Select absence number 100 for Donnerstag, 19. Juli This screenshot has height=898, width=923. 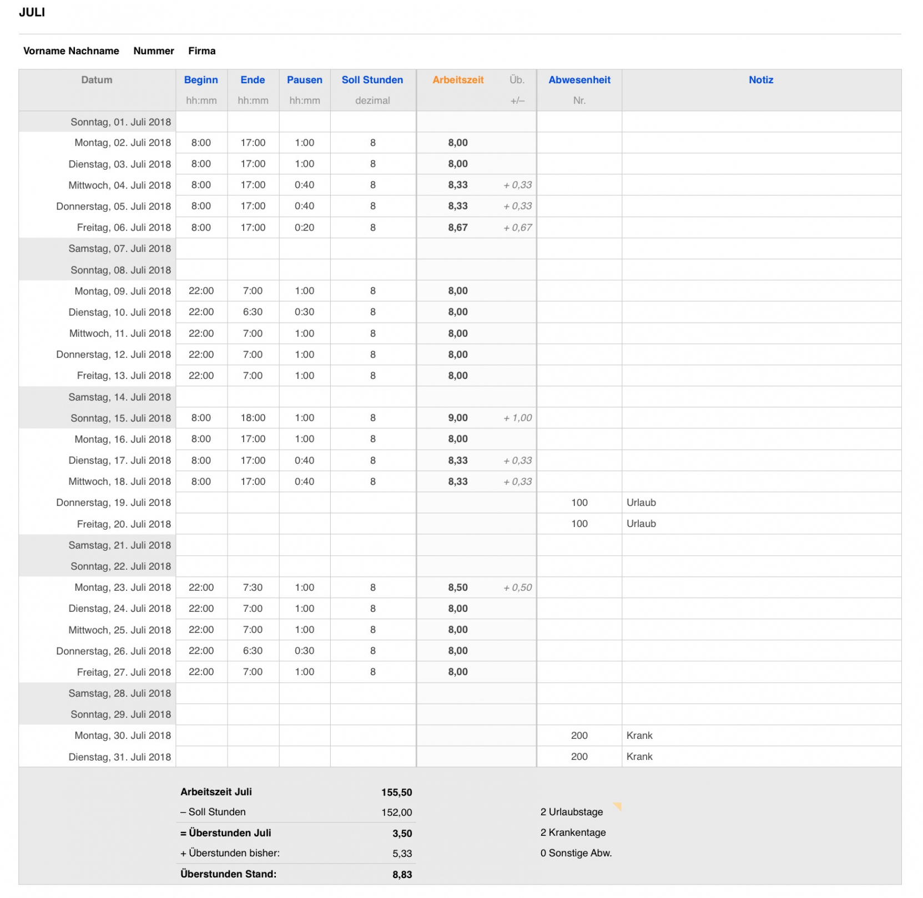pos(579,503)
